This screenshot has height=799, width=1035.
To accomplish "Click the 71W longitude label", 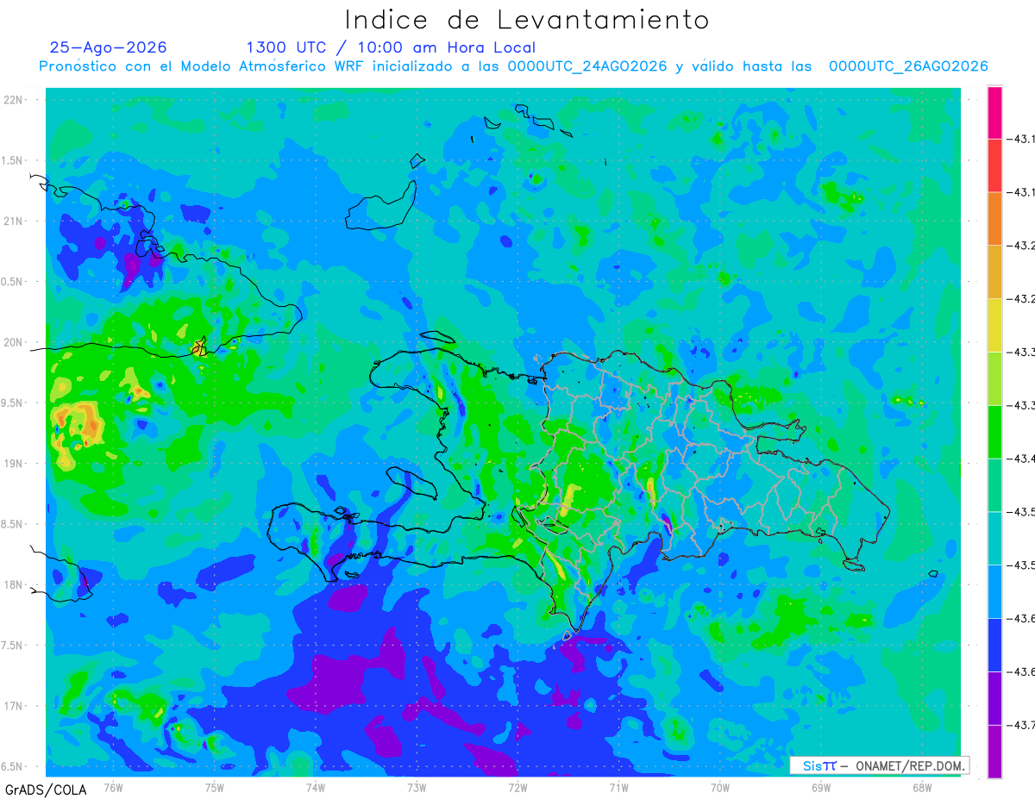I will pyautogui.click(x=618, y=787).
